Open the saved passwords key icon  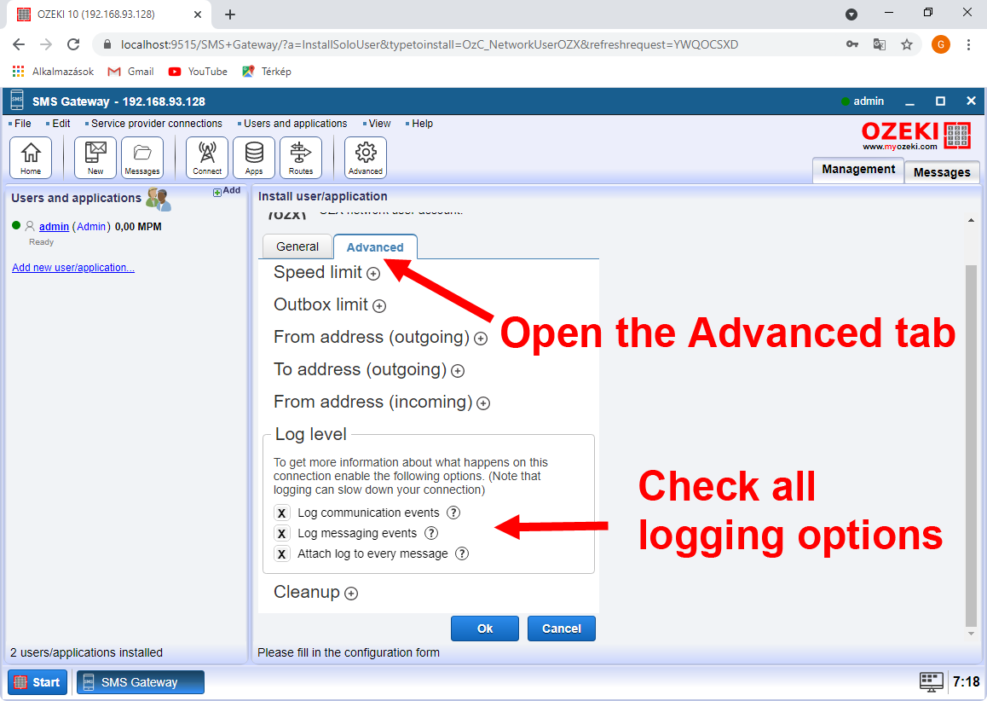pyautogui.click(x=852, y=44)
